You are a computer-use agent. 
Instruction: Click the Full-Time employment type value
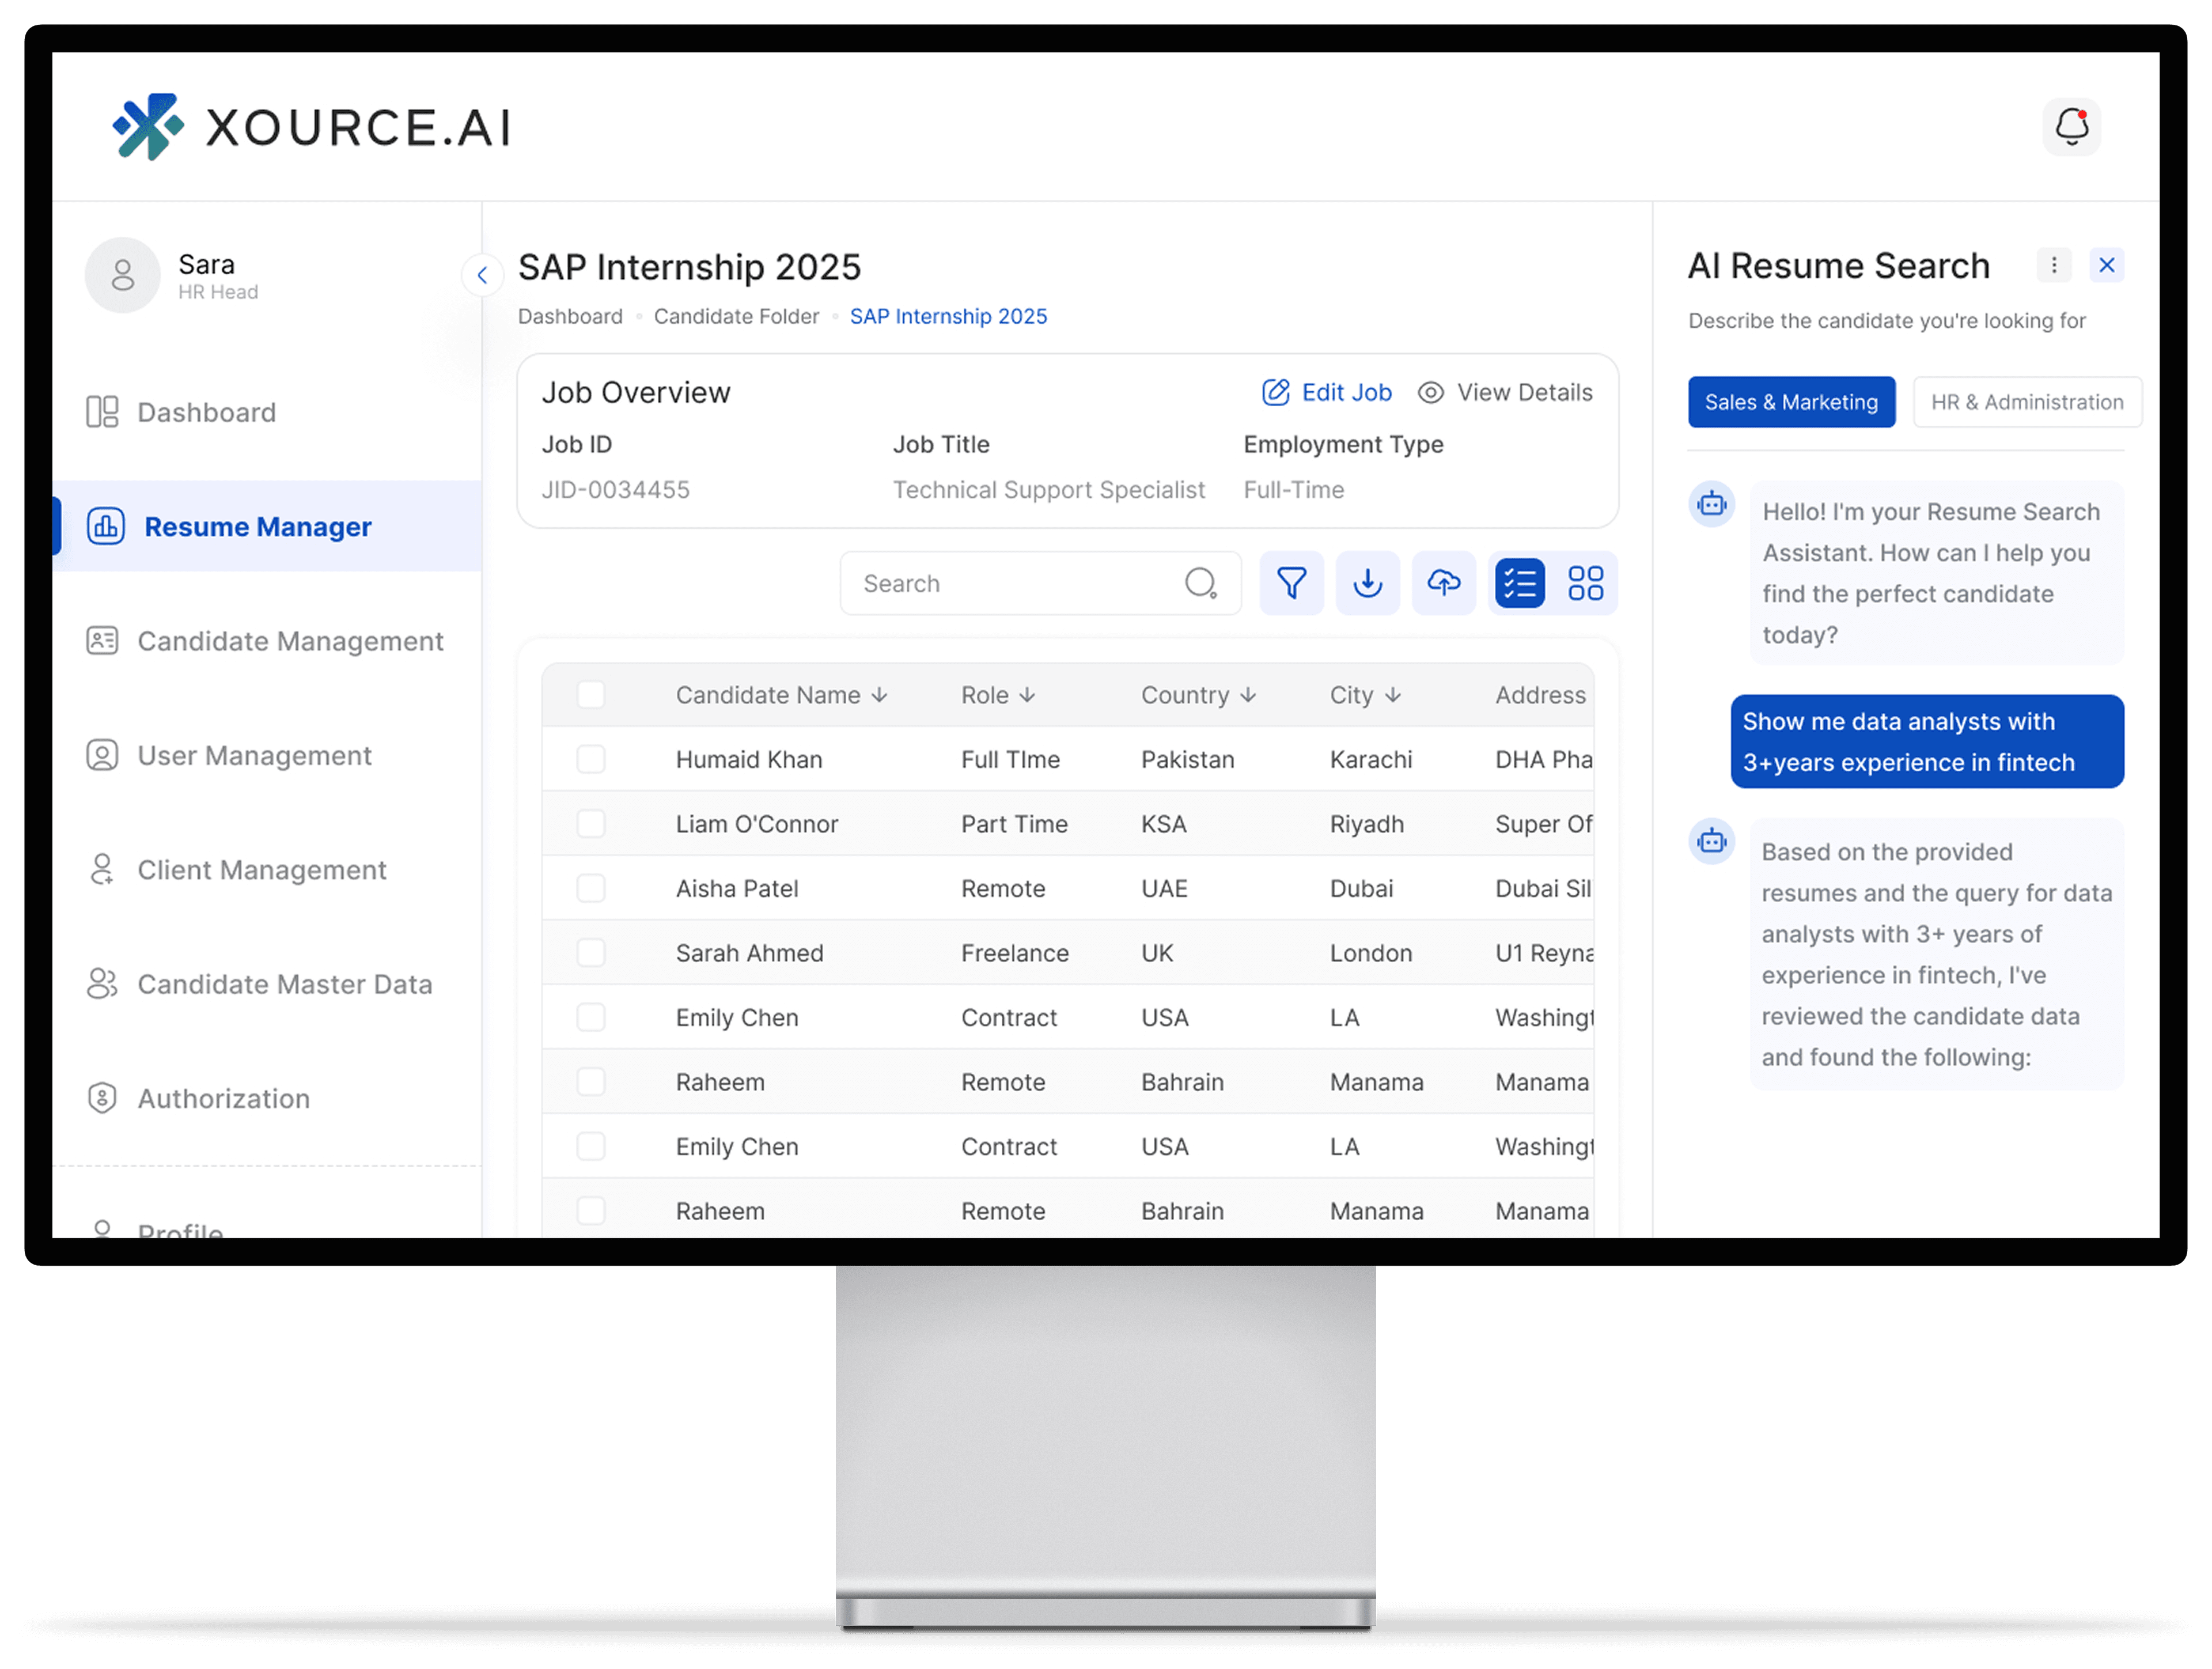1294,490
